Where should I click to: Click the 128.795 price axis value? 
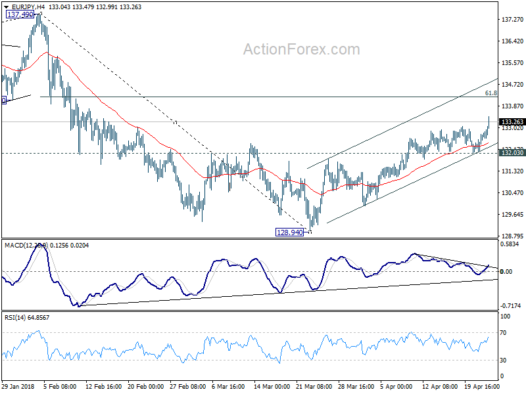pyautogui.click(x=512, y=236)
